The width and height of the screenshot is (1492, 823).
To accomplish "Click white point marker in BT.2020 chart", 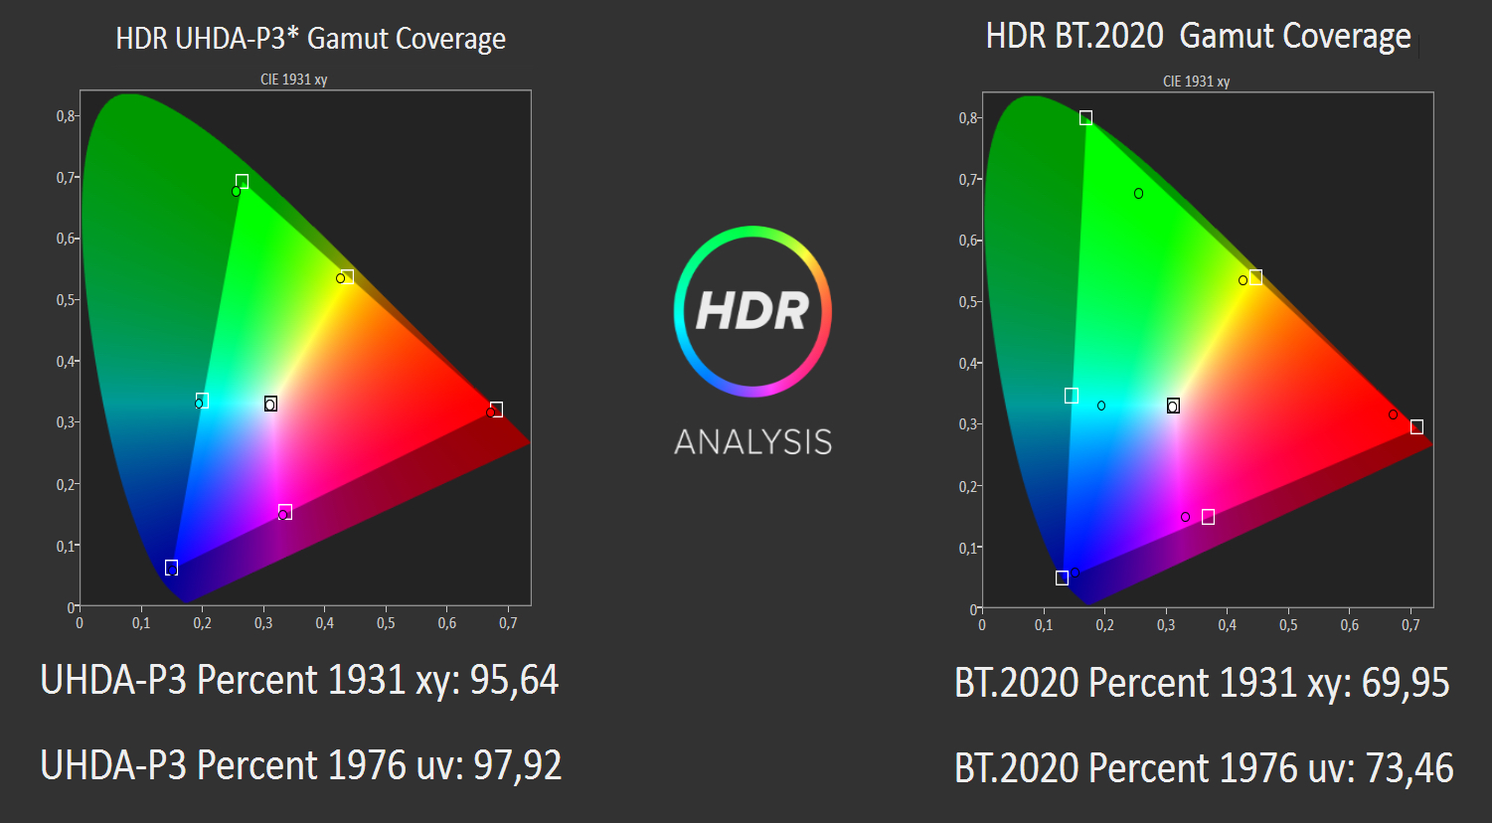I will [1173, 406].
